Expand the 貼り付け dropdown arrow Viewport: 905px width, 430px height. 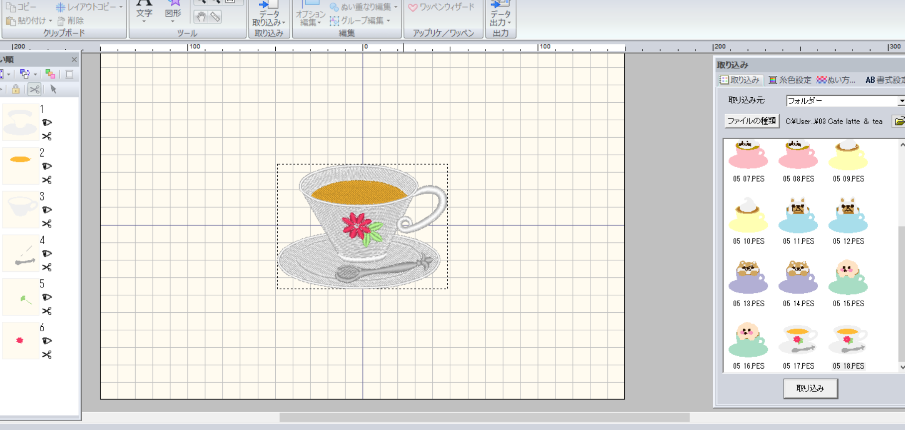coord(50,21)
